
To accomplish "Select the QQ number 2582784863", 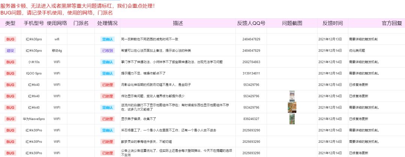I will 251,62.
